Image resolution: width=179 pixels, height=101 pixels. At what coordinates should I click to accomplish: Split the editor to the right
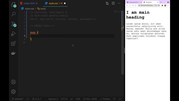113,3
